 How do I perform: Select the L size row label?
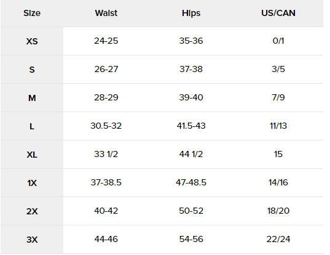point(32,126)
